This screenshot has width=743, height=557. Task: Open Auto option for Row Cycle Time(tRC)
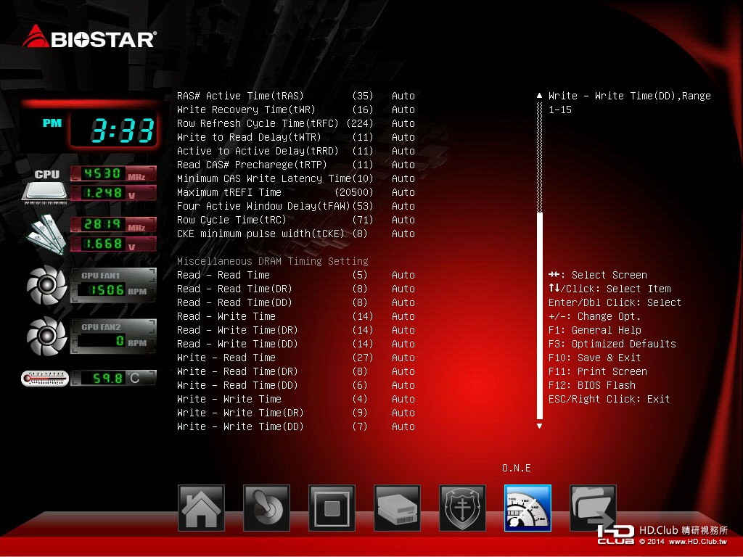click(x=403, y=220)
